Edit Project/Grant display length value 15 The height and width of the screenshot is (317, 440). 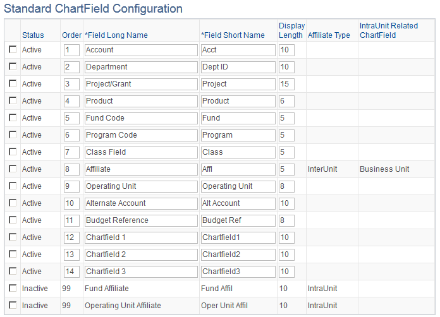coord(286,84)
